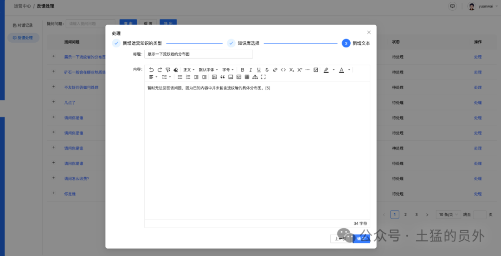Screen dimensions: 501x256
Task: Select step 3 新增文本
Action: [x=356, y=43]
